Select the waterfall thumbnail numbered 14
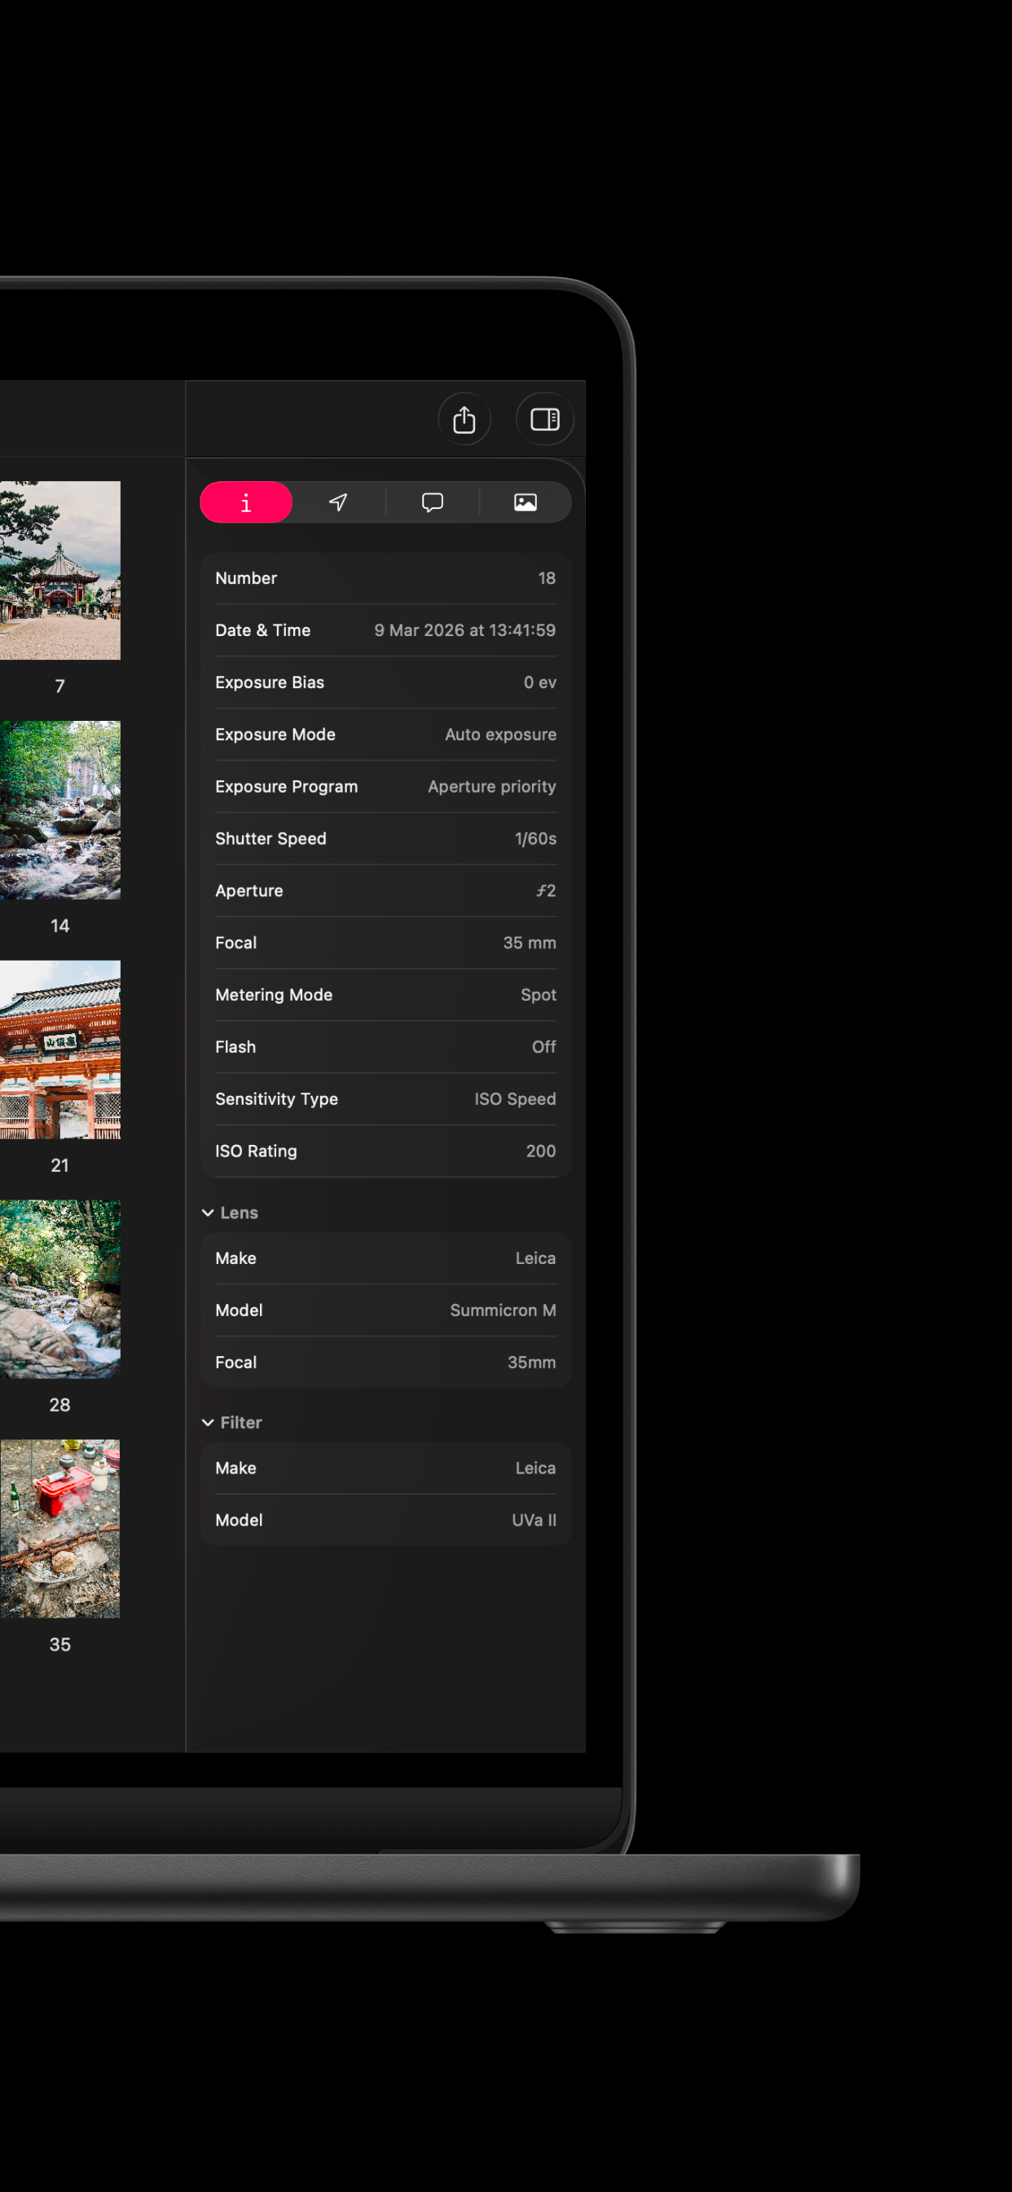This screenshot has height=2192, width=1012. (59, 810)
